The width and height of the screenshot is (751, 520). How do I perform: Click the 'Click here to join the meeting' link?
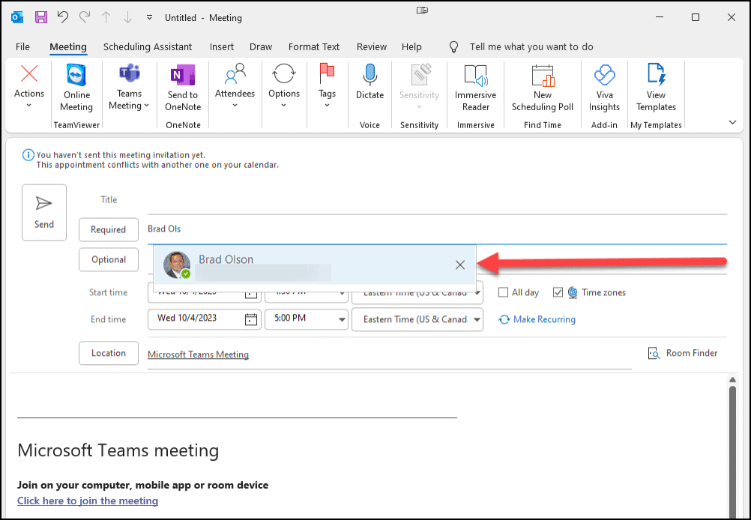pos(88,501)
